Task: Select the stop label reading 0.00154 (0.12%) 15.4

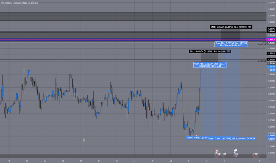Action: (210, 52)
